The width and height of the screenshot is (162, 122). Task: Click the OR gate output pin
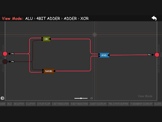tap(50, 39)
